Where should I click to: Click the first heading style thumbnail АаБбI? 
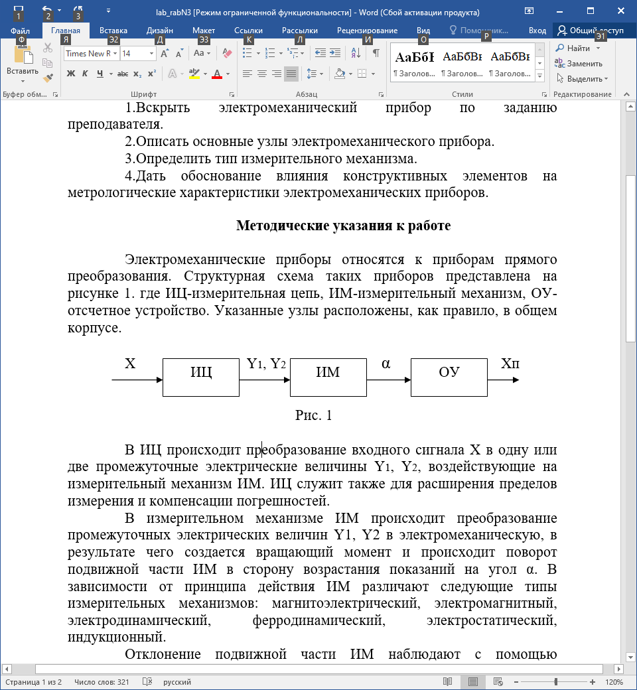click(x=414, y=62)
